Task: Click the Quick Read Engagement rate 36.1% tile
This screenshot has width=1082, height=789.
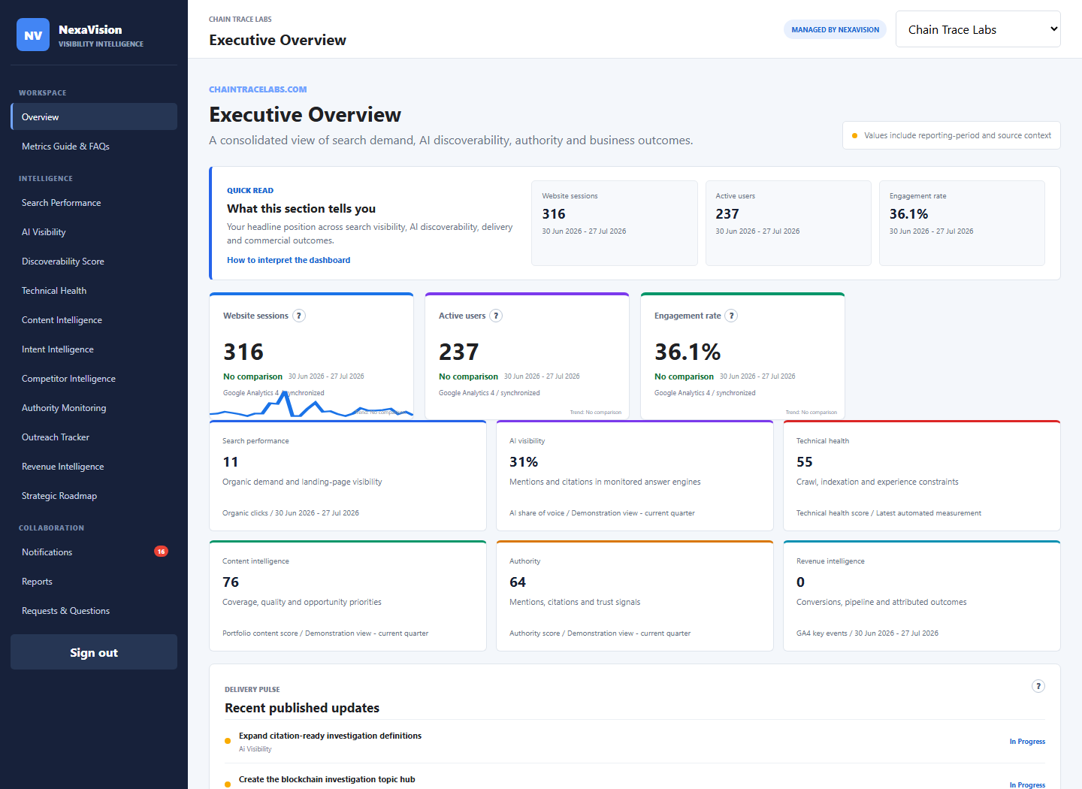Action: tap(962, 223)
